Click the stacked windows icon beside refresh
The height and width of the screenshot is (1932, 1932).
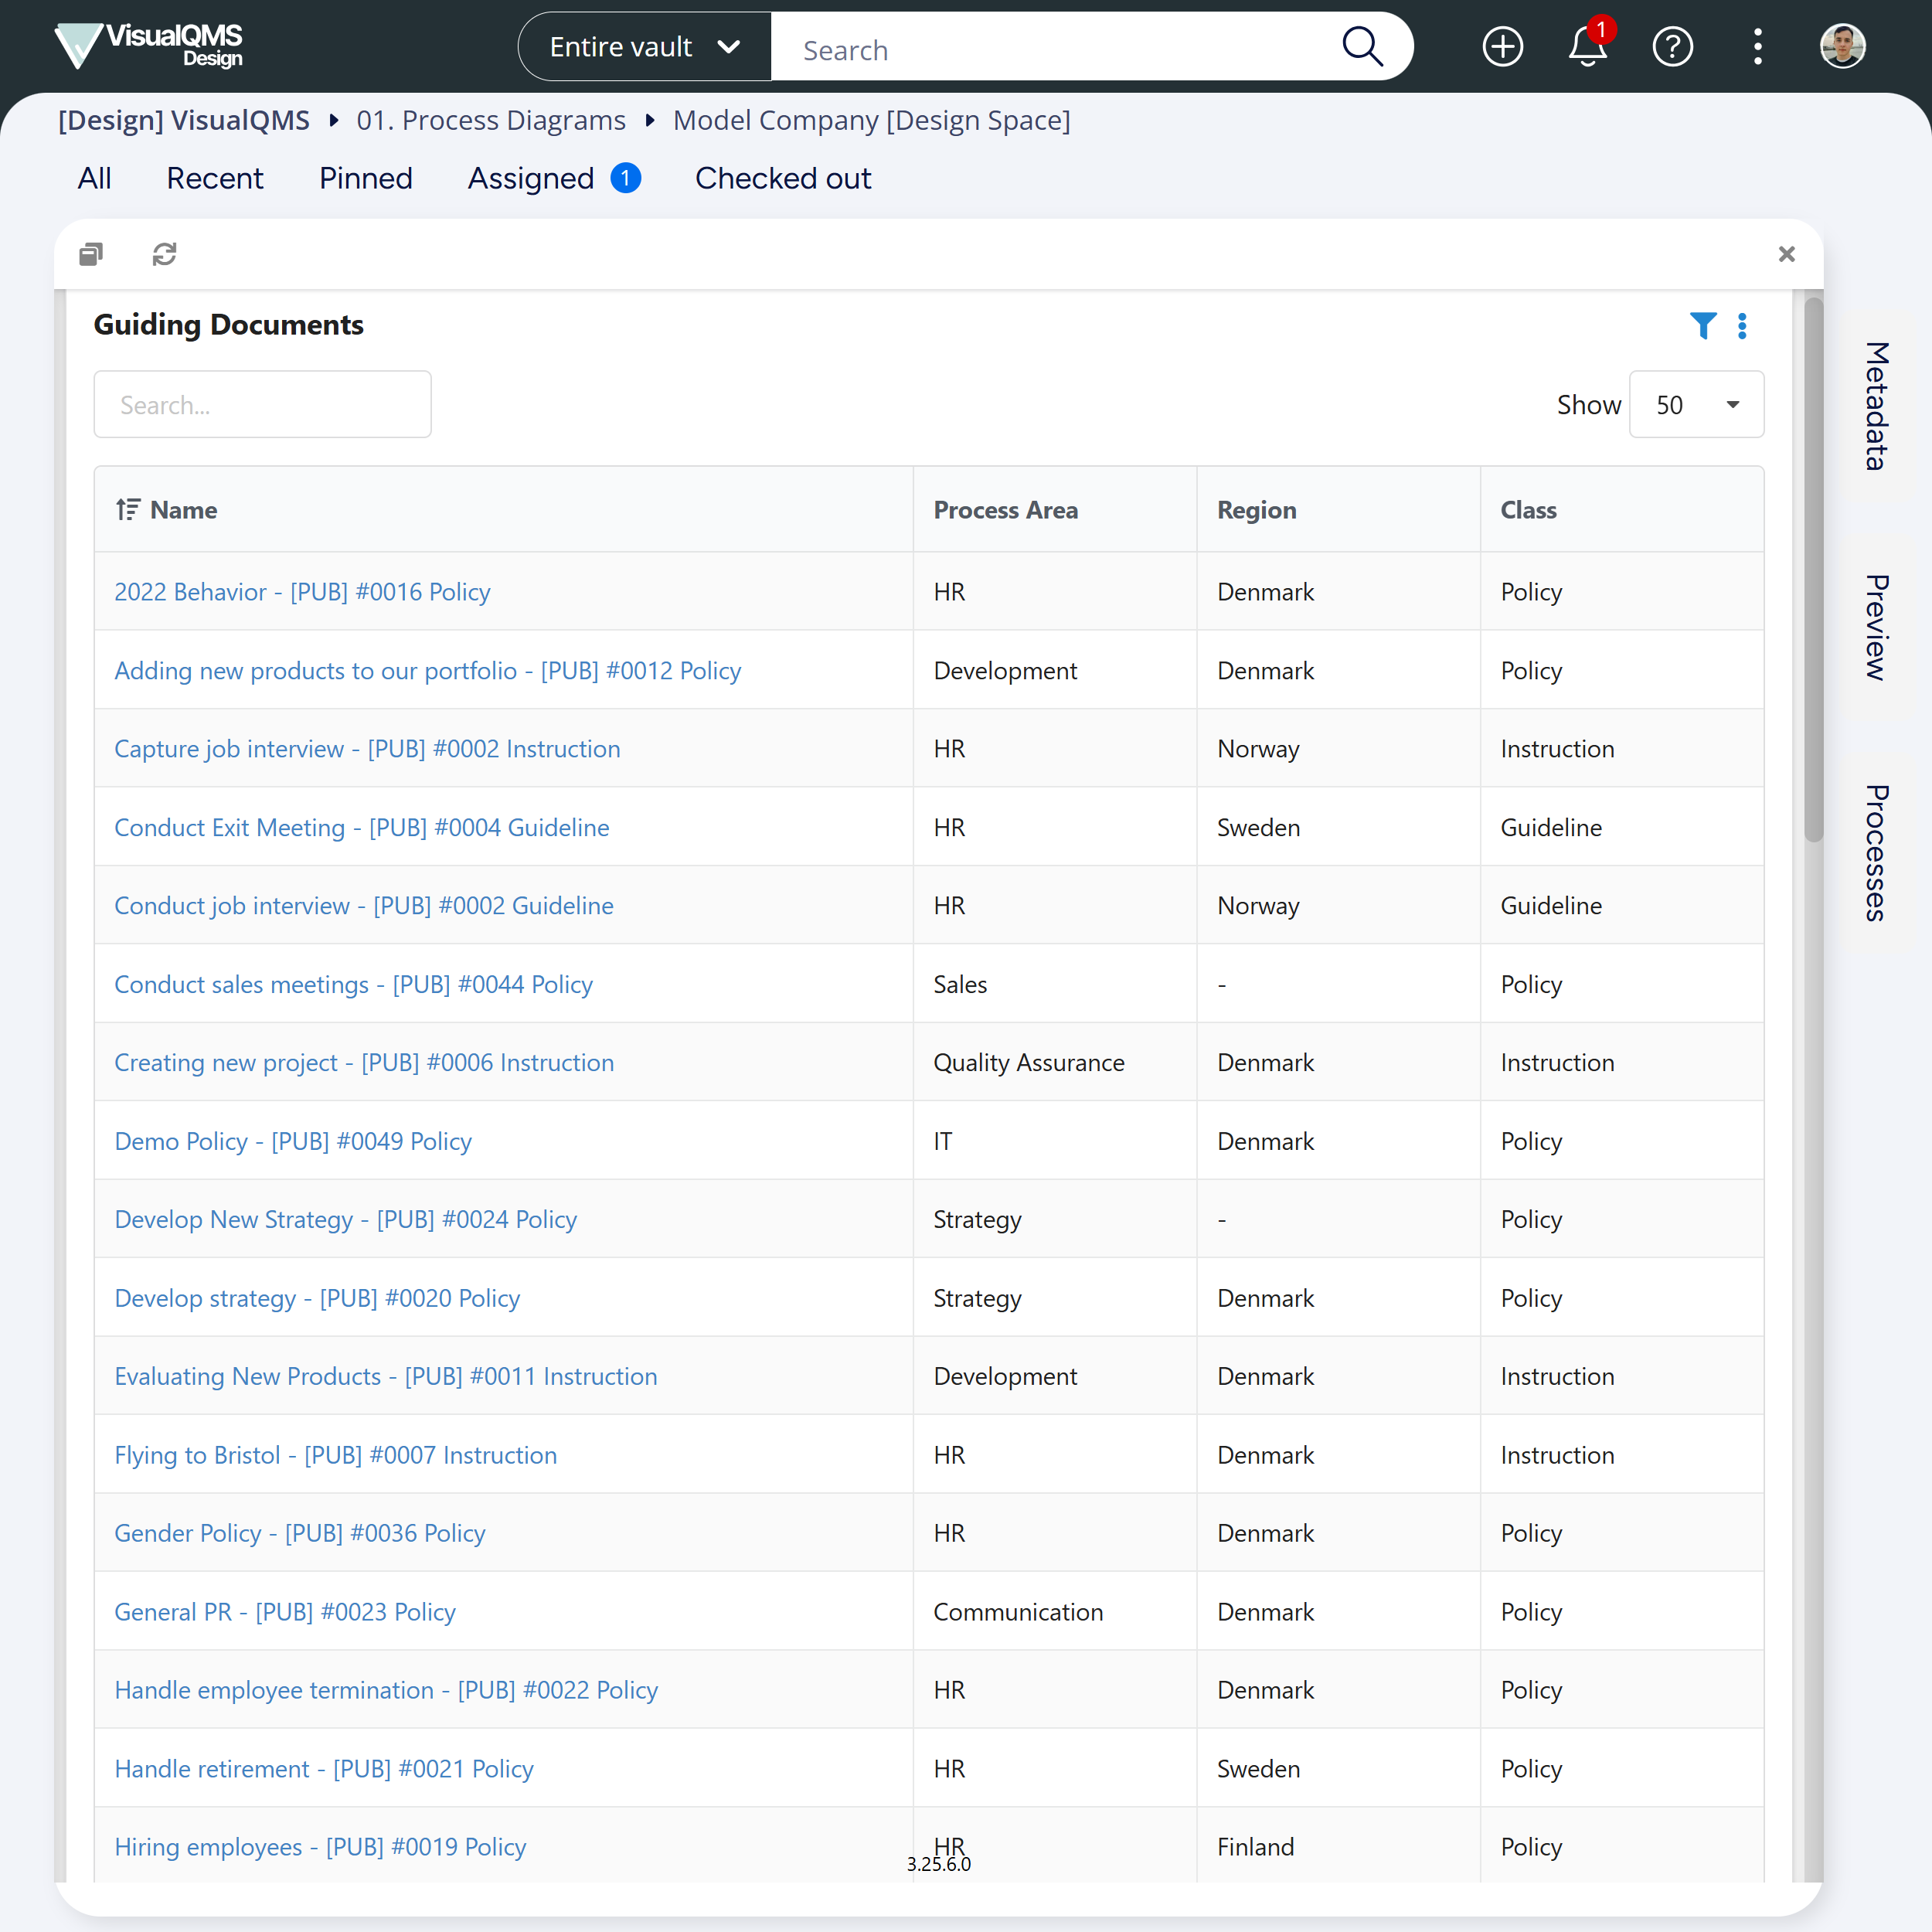tap(91, 254)
